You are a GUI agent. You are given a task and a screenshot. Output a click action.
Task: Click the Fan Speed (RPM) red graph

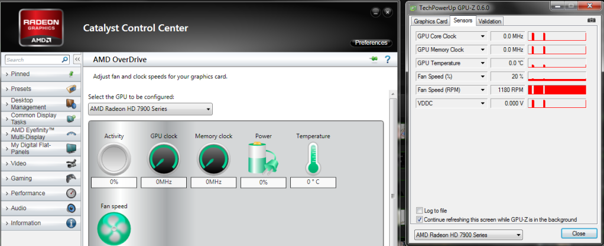[557, 90]
